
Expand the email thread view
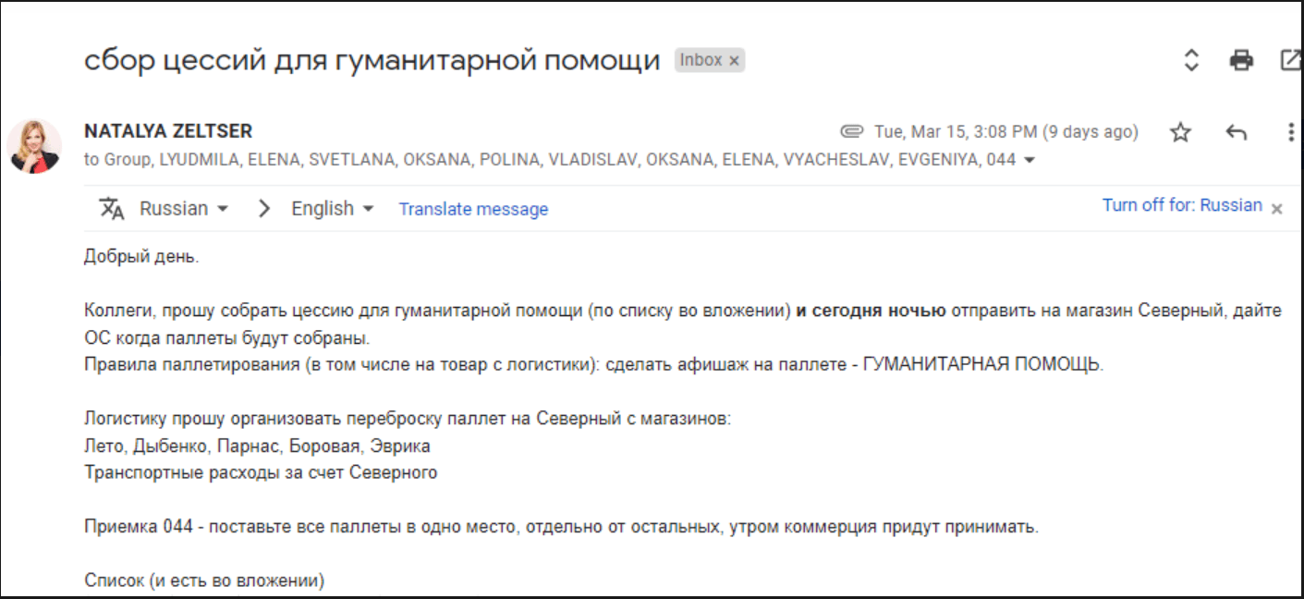click(1190, 59)
